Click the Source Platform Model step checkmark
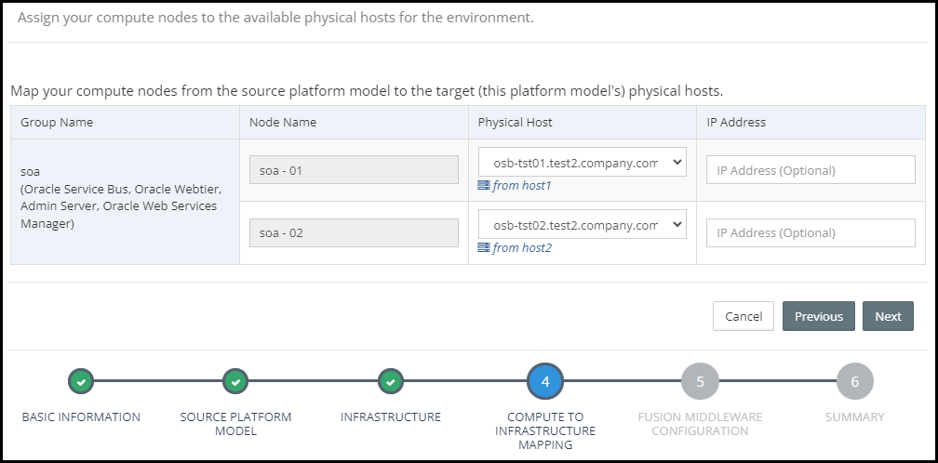This screenshot has width=938, height=463. click(235, 381)
